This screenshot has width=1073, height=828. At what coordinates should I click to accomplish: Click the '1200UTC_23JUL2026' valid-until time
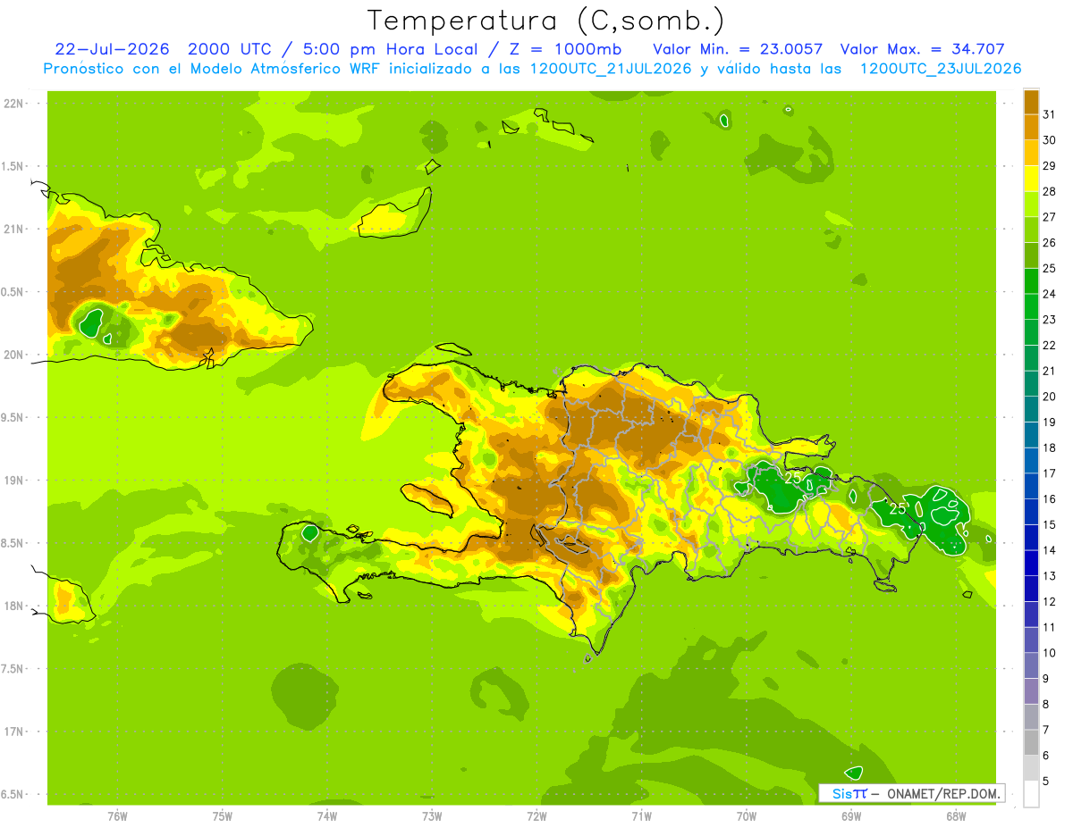[x=941, y=69]
